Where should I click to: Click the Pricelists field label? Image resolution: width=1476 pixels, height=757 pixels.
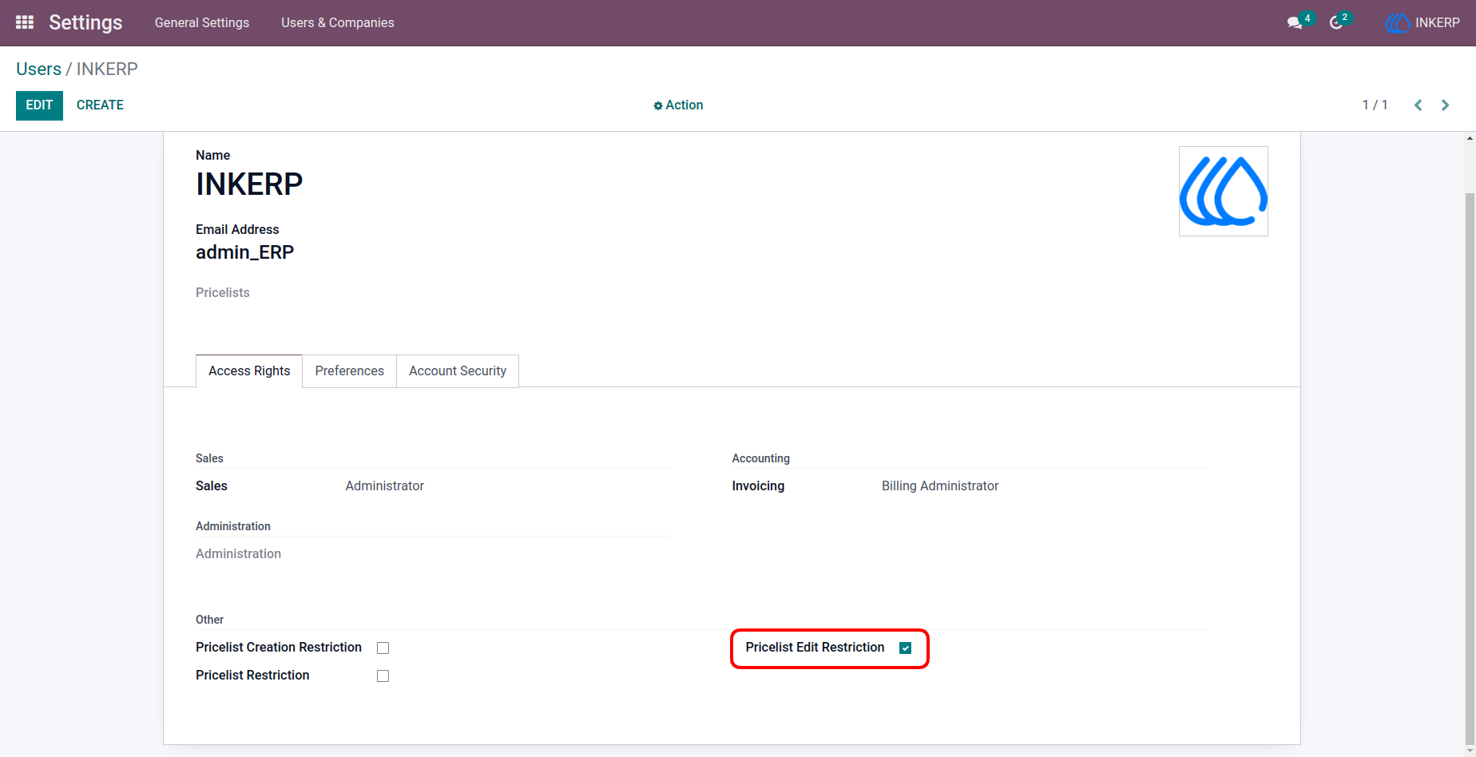coord(223,293)
